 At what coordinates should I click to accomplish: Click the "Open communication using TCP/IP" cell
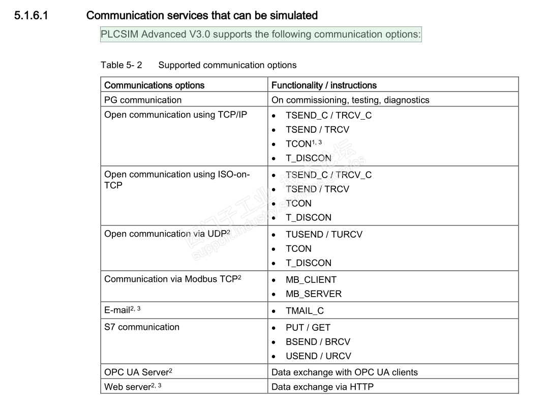pos(175,115)
